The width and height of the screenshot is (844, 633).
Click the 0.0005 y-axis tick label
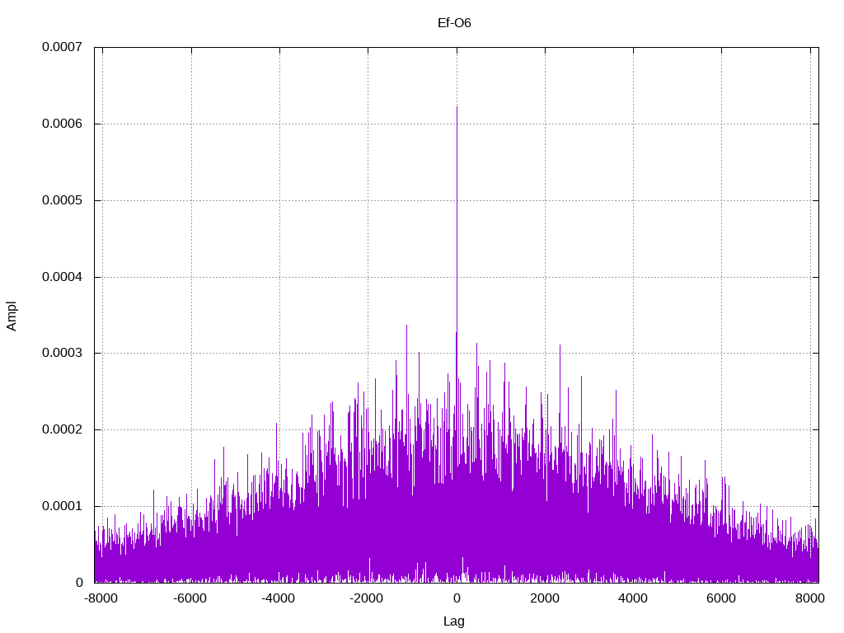(x=62, y=200)
